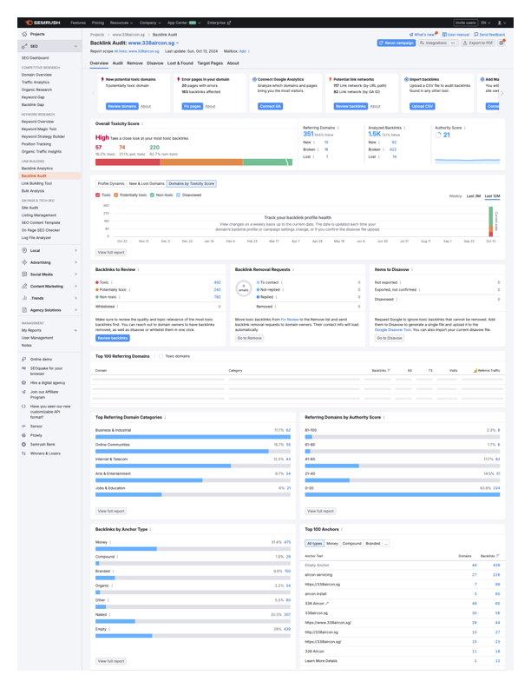Click the Export to PDF button
Screen dimensions: 531x688
(x=476, y=42)
